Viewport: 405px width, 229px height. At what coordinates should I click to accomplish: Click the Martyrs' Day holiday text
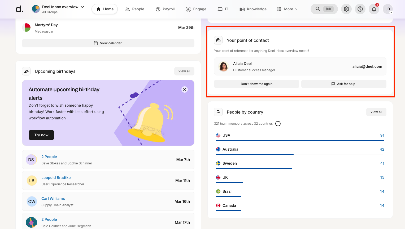click(x=46, y=25)
